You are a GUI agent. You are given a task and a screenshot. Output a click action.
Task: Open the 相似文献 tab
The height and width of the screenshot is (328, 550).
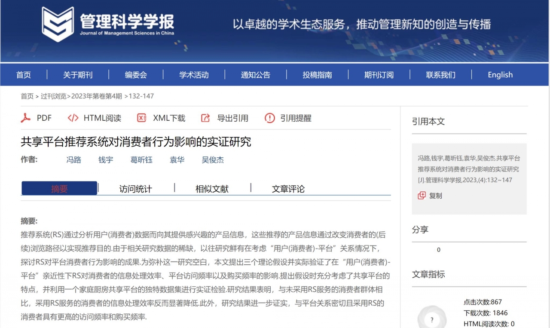pos(212,188)
